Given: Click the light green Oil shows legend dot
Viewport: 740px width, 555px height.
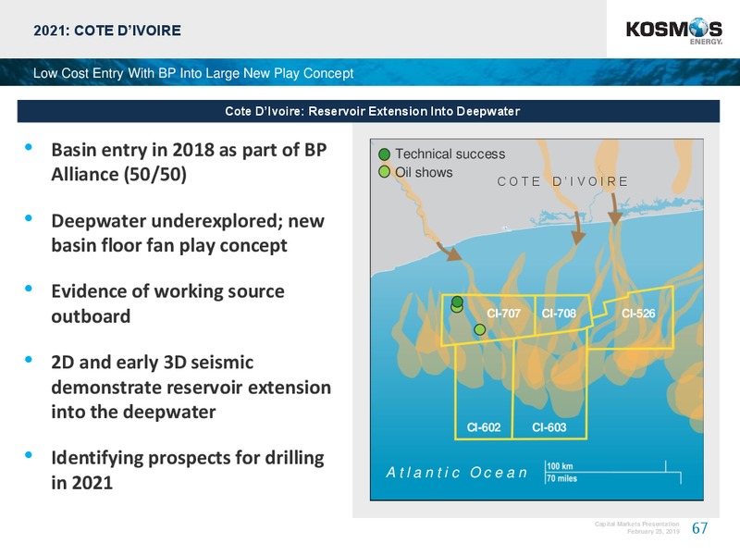Looking at the screenshot, I should click(384, 172).
